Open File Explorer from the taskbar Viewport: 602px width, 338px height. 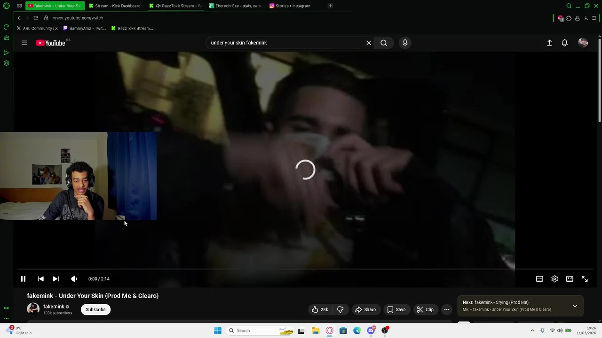(x=316, y=330)
